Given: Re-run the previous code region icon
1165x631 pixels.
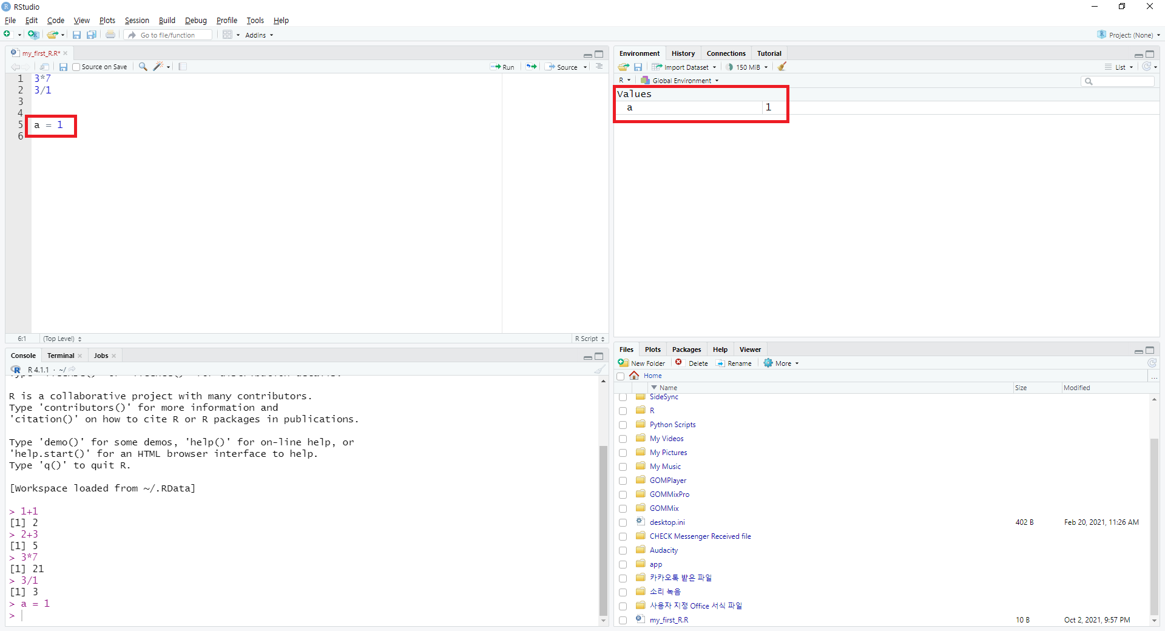Looking at the screenshot, I should click(x=532, y=67).
